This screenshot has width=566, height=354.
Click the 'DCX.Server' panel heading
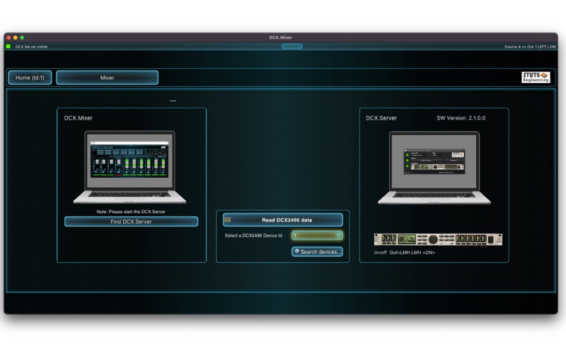pyautogui.click(x=381, y=118)
